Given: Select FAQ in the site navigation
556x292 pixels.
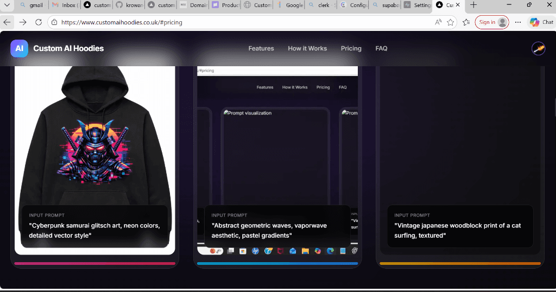Looking at the screenshot, I should pyautogui.click(x=381, y=48).
